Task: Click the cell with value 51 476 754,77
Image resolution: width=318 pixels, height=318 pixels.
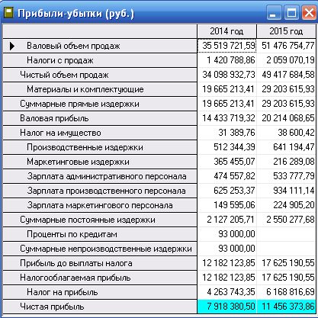Action: [x=286, y=46]
